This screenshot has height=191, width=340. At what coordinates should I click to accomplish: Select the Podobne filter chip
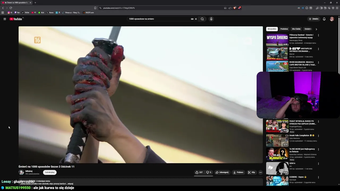pyautogui.click(x=284, y=29)
